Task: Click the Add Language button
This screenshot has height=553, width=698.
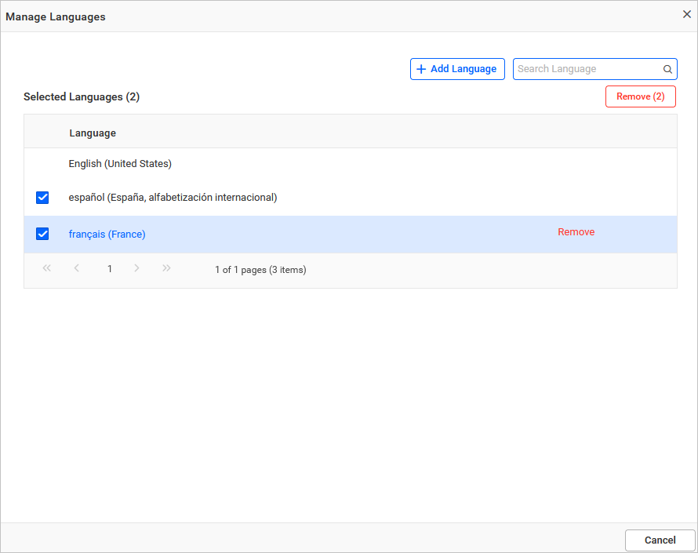Action: click(x=457, y=69)
